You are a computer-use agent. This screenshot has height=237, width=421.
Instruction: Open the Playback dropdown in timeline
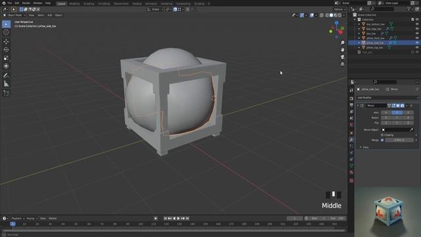click(18, 219)
